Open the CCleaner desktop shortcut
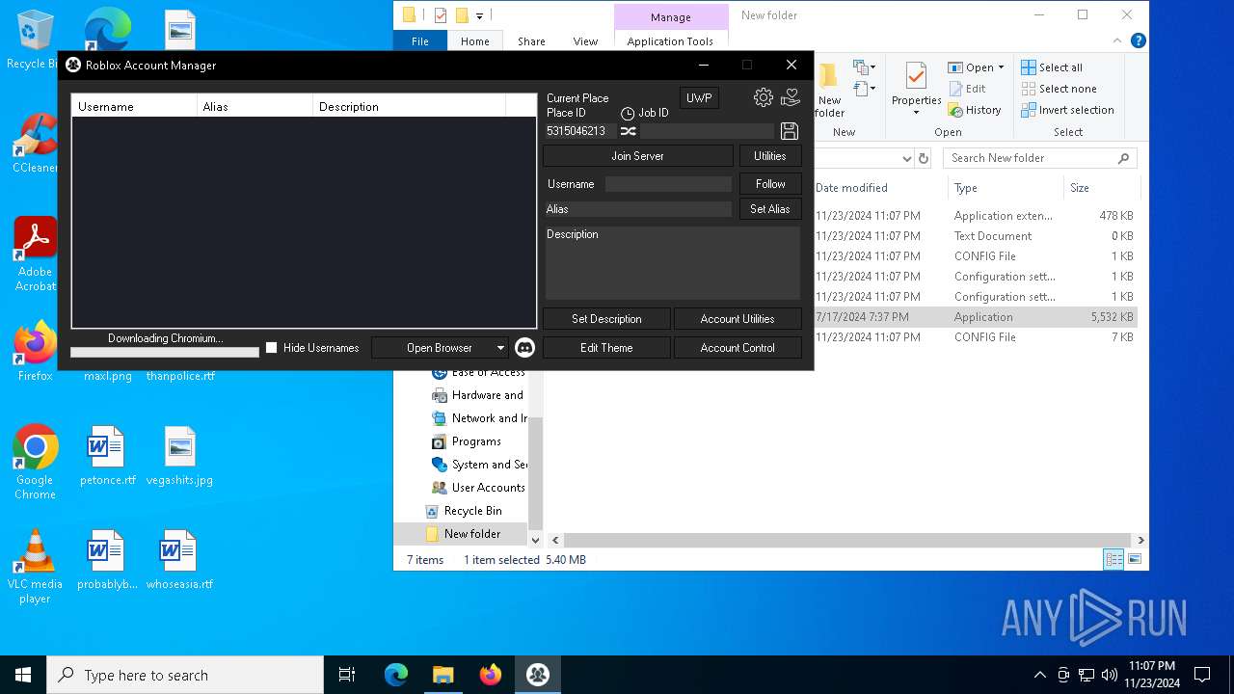Image resolution: width=1234 pixels, height=694 pixels. coord(35,144)
